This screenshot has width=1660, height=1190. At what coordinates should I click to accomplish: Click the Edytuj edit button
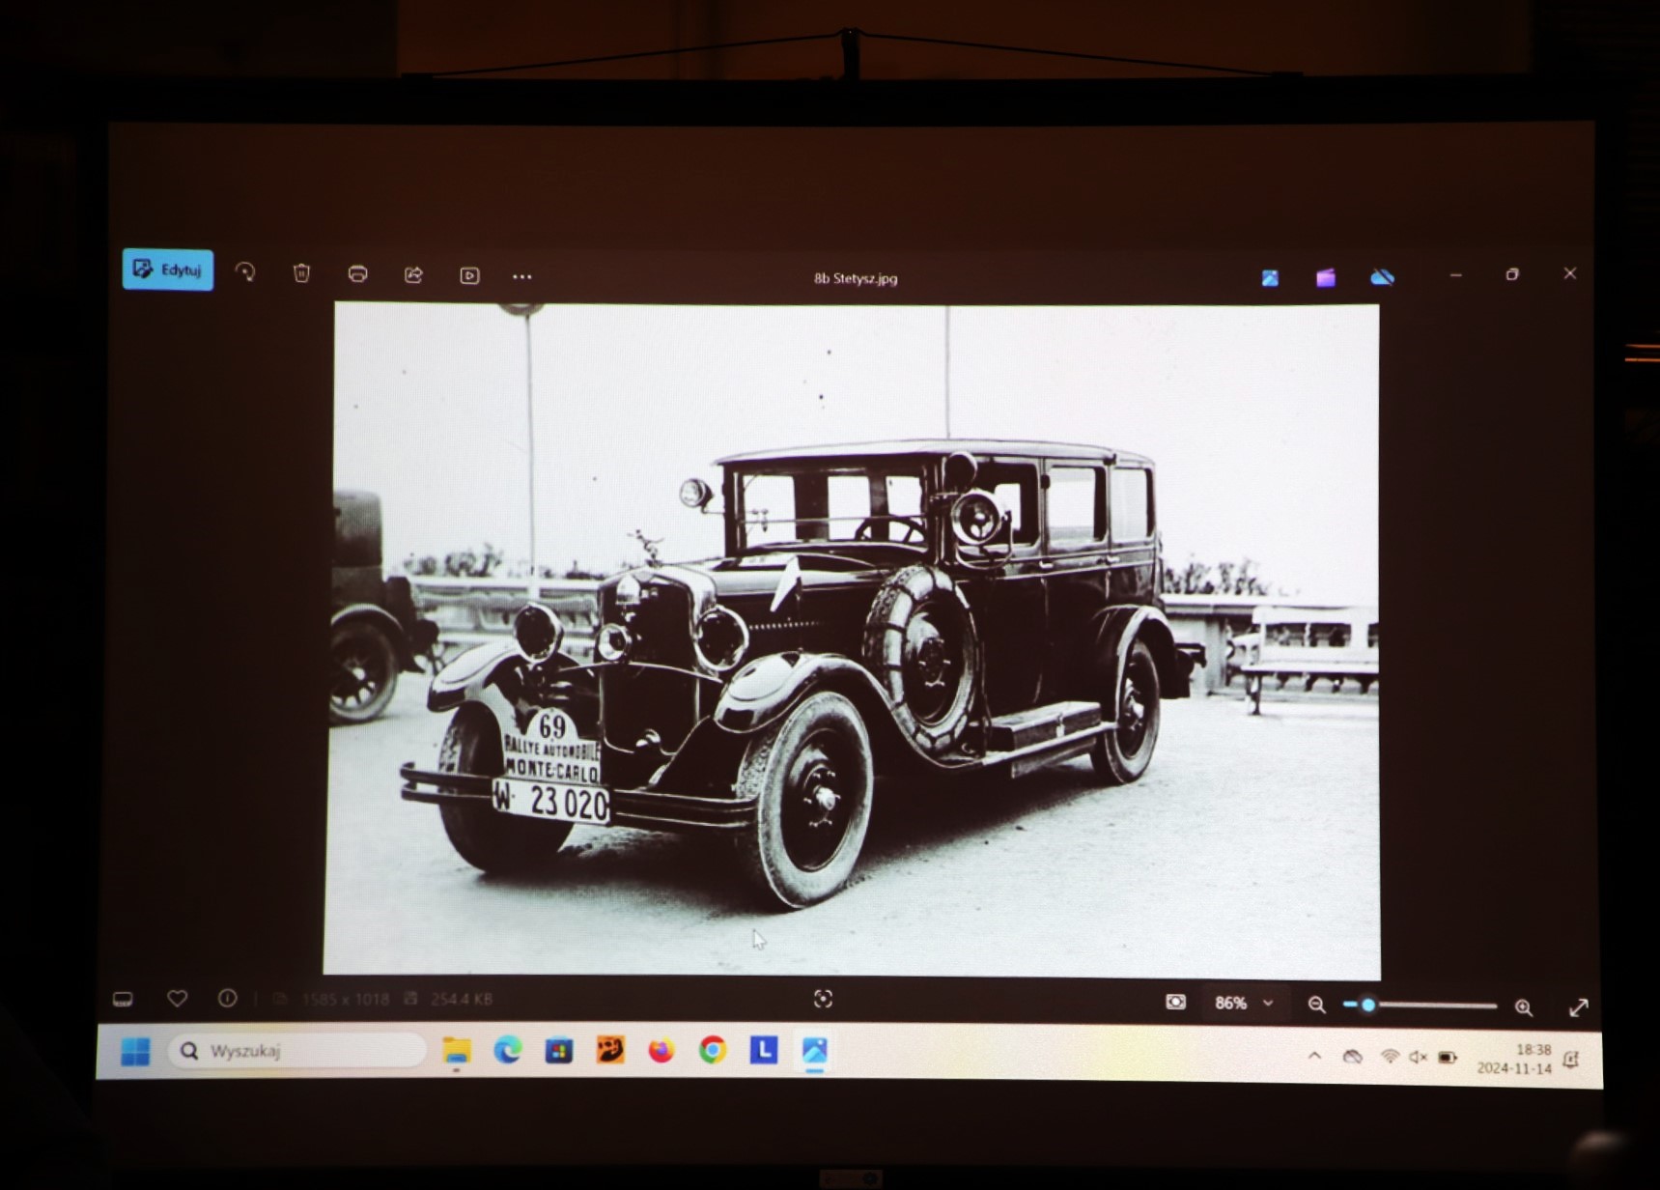[x=168, y=269]
